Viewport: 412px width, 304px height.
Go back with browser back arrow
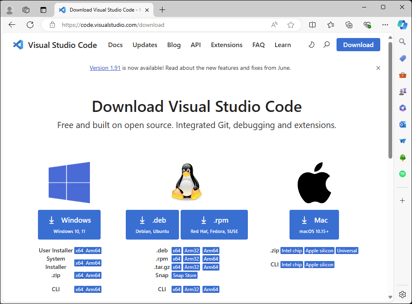coord(12,25)
